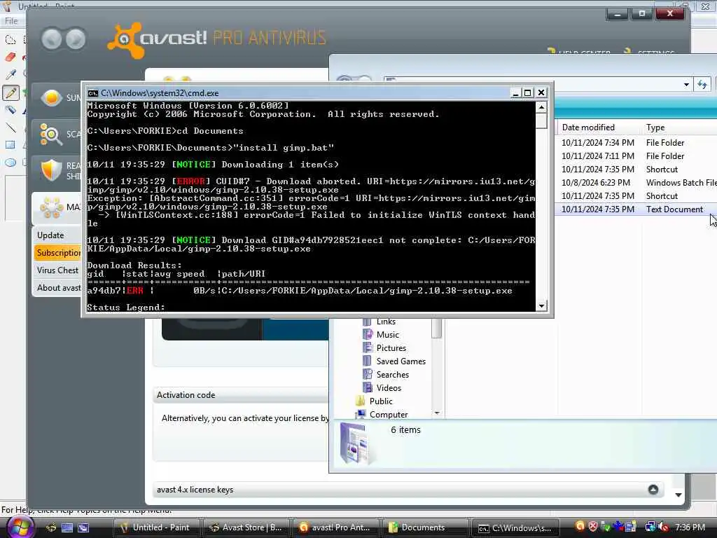
Task: Go forward in avast navigation
Action: pyautogui.click(x=76, y=39)
